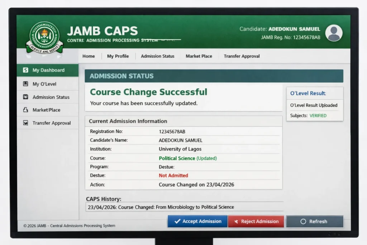This screenshot has height=245, width=367.
Task: Click the X icon on Reject Admission
Action: click(236, 221)
